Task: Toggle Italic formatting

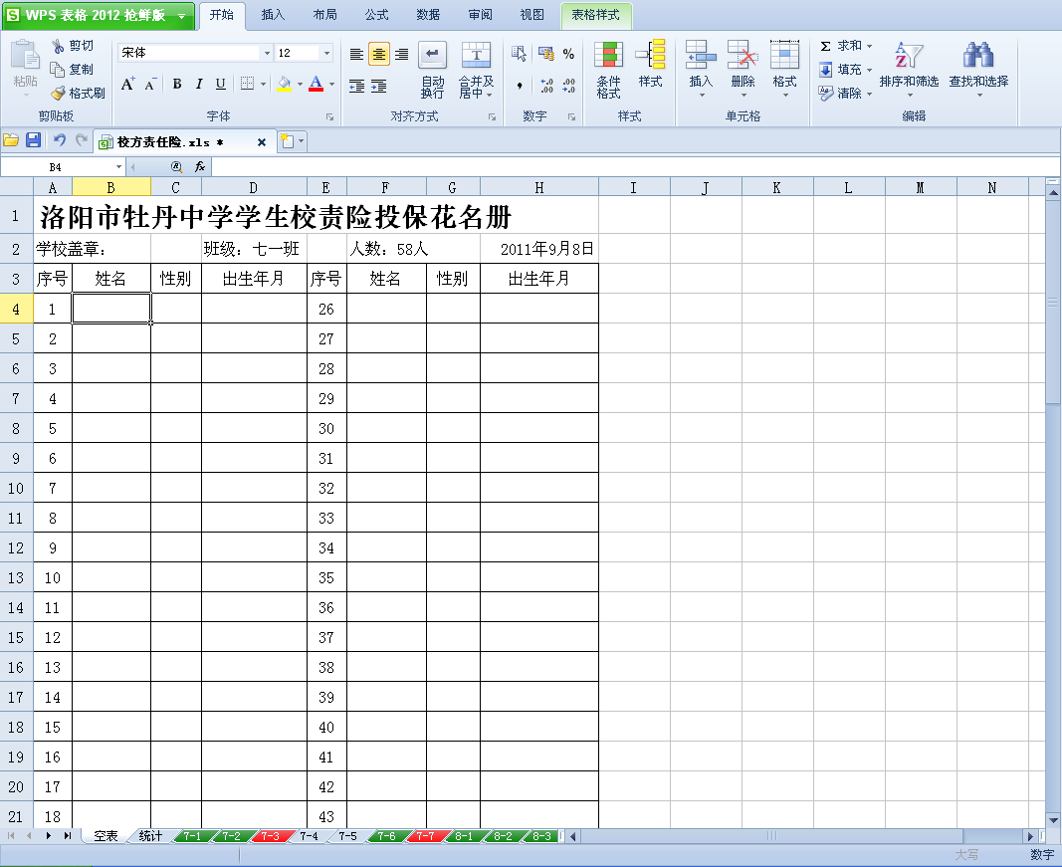Action: click(x=199, y=85)
